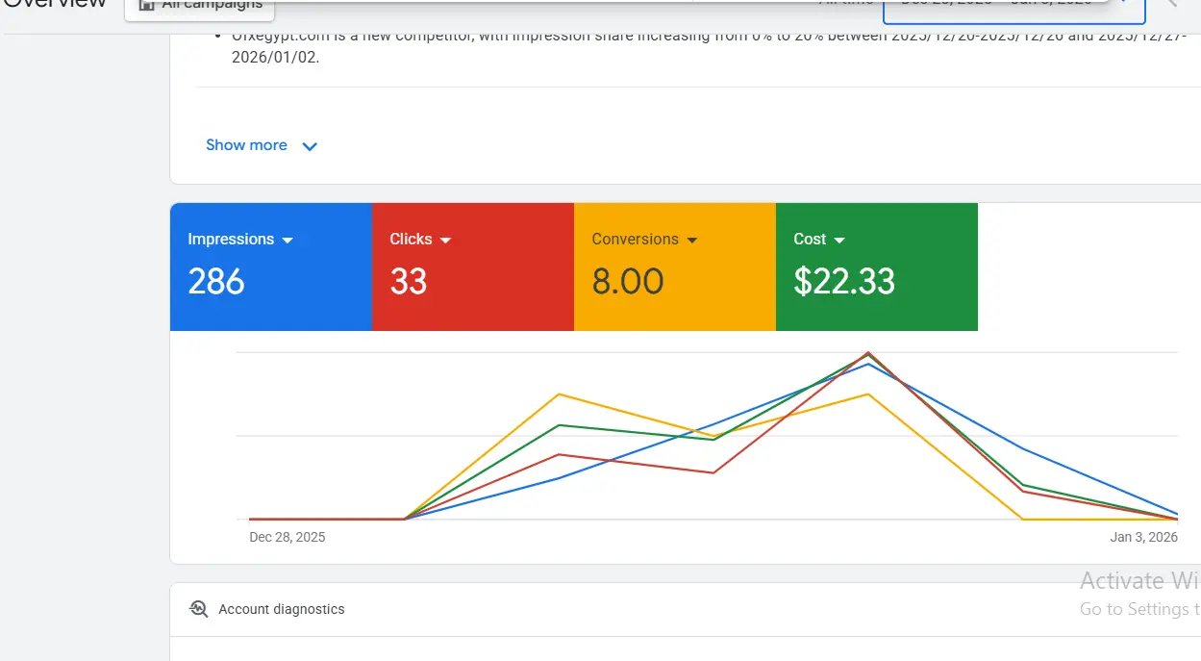The image size is (1201, 661).
Task: Open the Conversions metric dropdown arrow
Action: coord(692,241)
